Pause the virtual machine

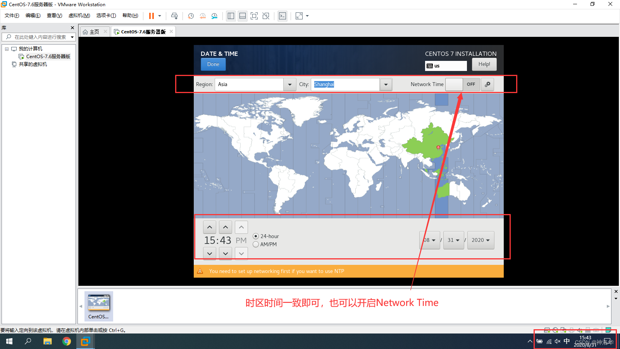pos(152,16)
